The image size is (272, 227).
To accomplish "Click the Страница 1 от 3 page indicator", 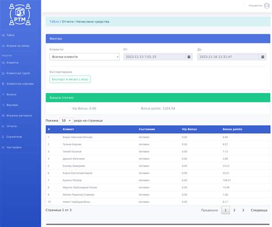I will coord(59,210).
